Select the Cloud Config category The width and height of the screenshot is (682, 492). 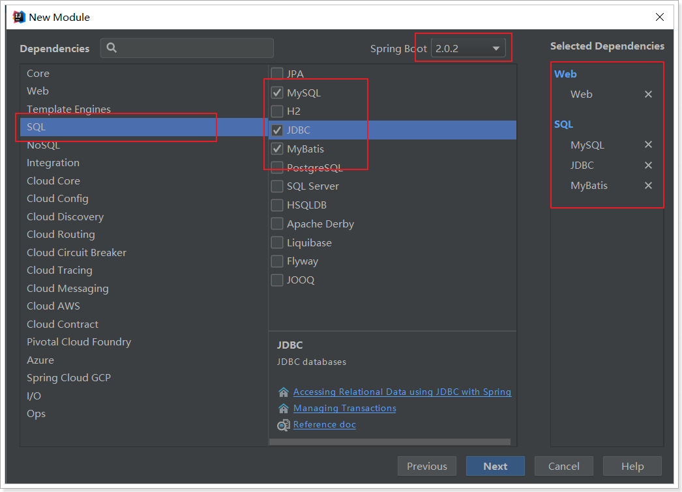(x=144, y=199)
